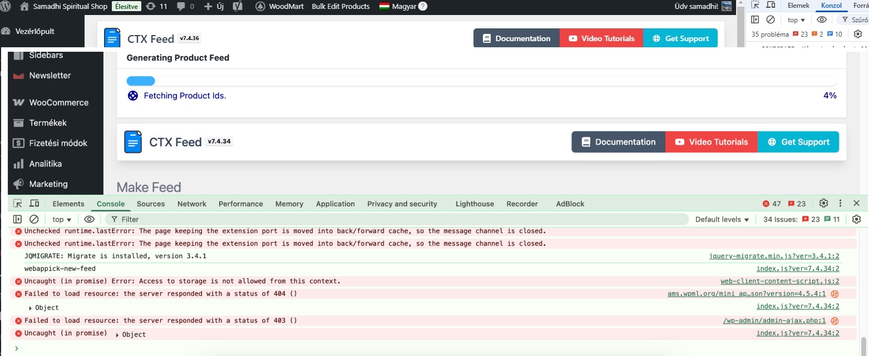This screenshot has width=869, height=356.
Task: Click the CTX Feed v7.4.34 logo icon
Action: point(132,142)
